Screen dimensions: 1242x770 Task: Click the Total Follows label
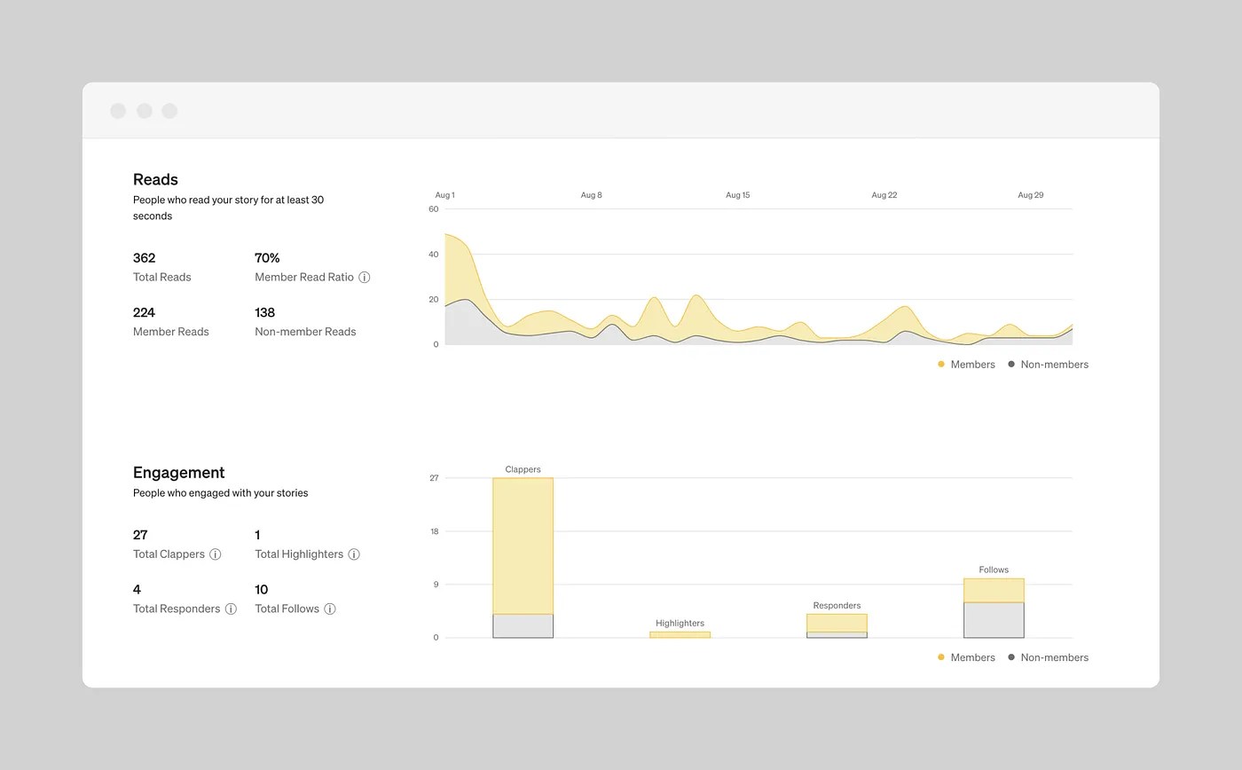pyautogui.click(x=287, y=609)
